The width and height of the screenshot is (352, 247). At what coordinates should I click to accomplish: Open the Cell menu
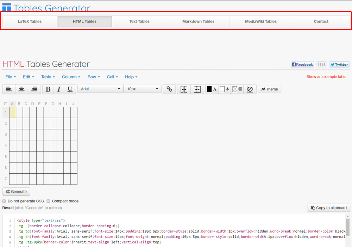coord(112,77)
